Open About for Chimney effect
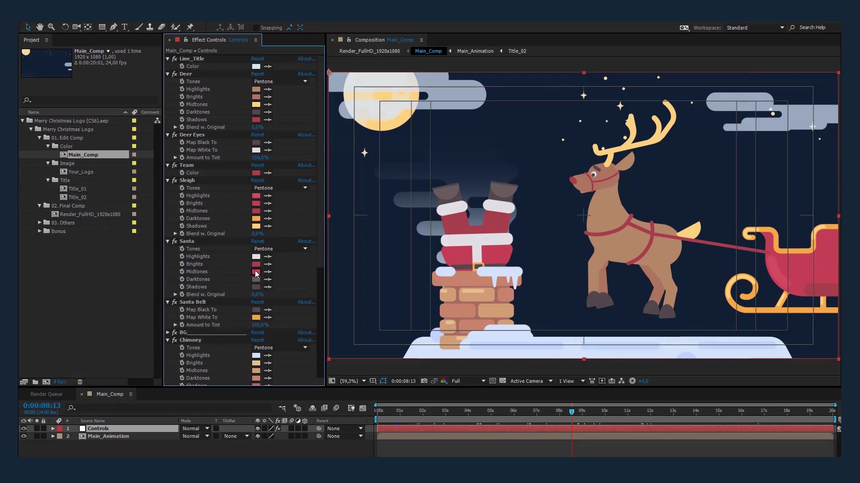The height and width of the screenshot is (483, 860). (x=306, y=340)
